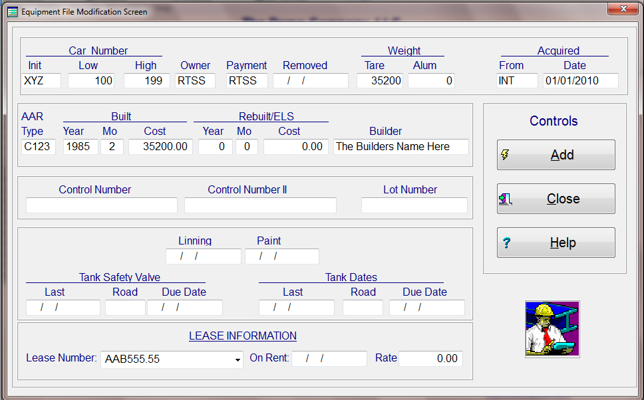
Task: Select the High car number field
Action: click(x=146, y=80)
